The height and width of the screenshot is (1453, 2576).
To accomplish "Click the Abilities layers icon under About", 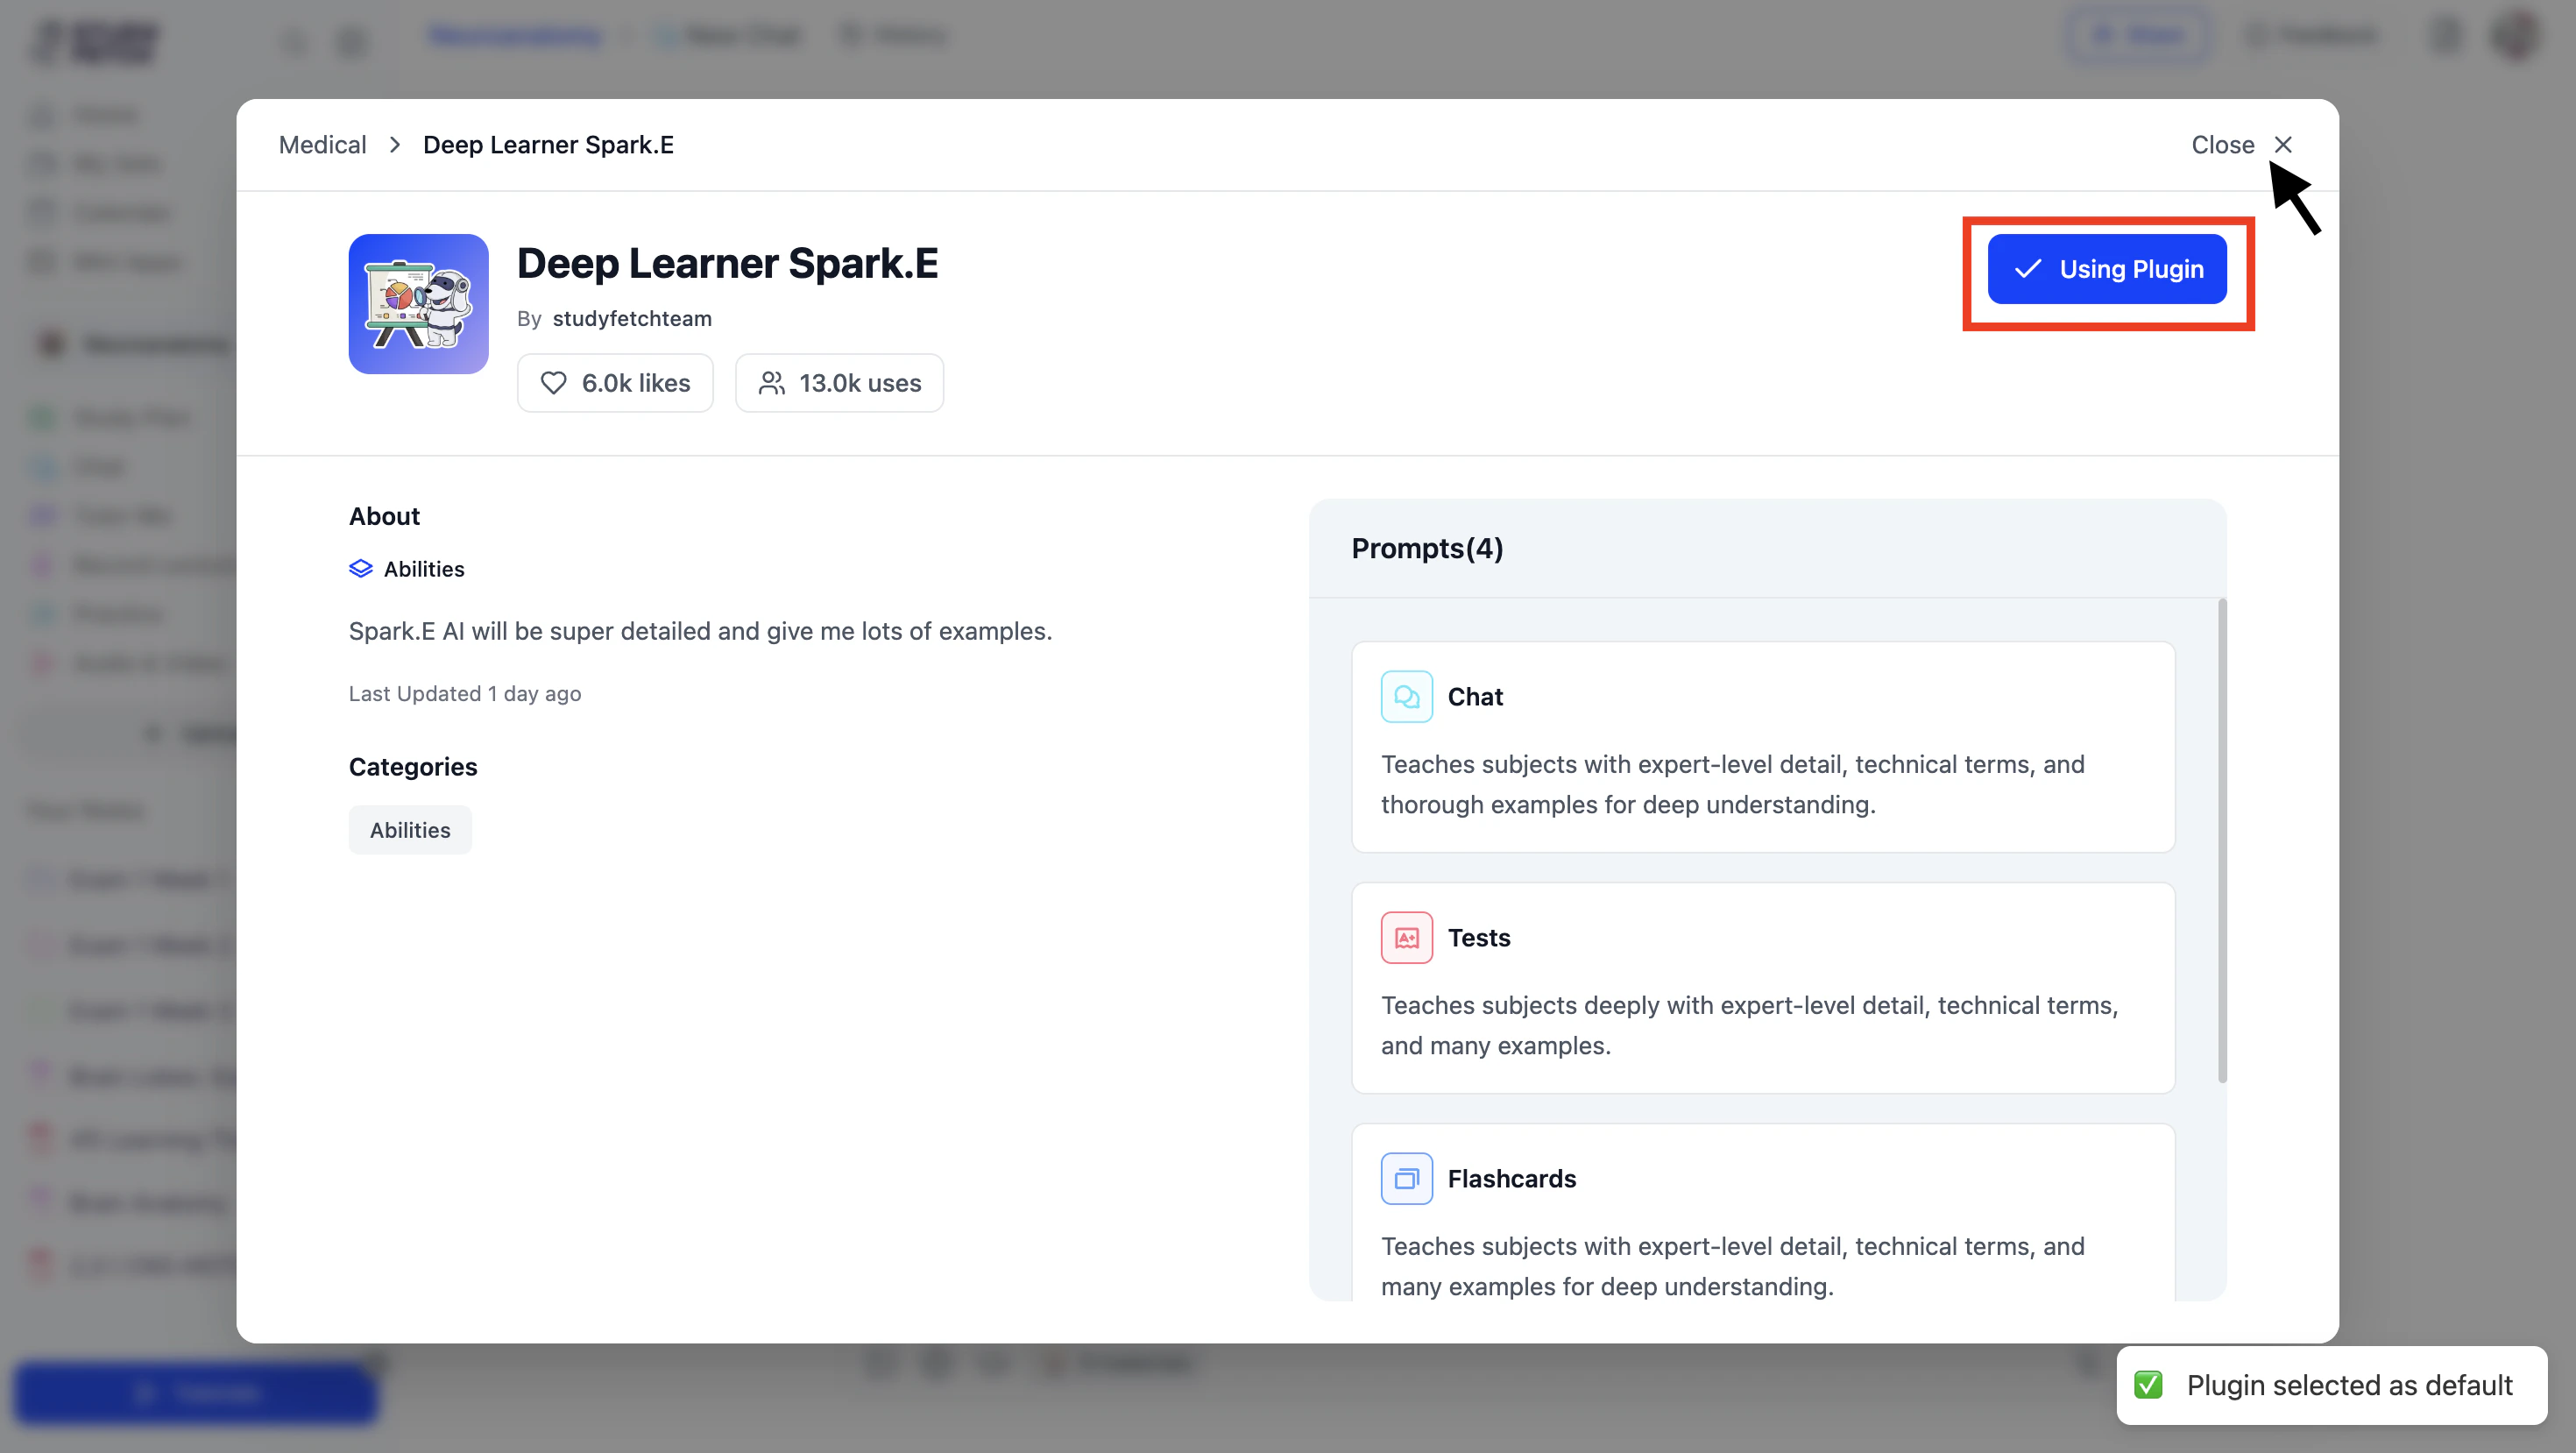I will coord(360,569).
